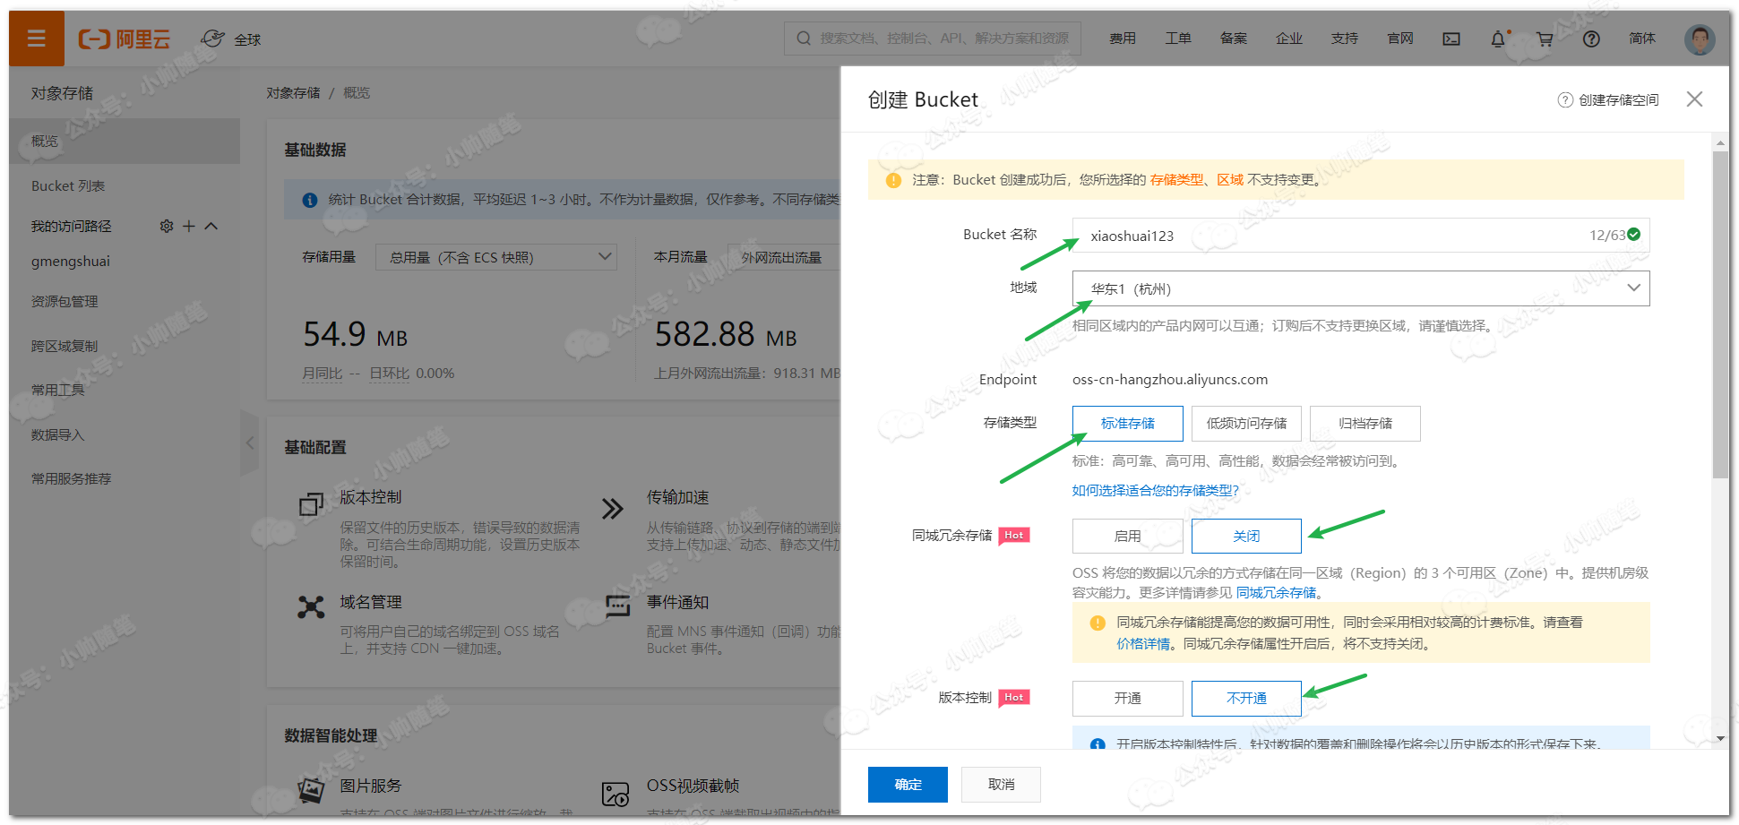Click the scrollbar down arrow in panel
The height and width of the screenshot is (825, 1739).
click(1720, 739)
